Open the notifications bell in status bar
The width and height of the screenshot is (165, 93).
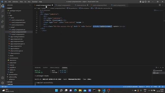click(x=163, y=87)
